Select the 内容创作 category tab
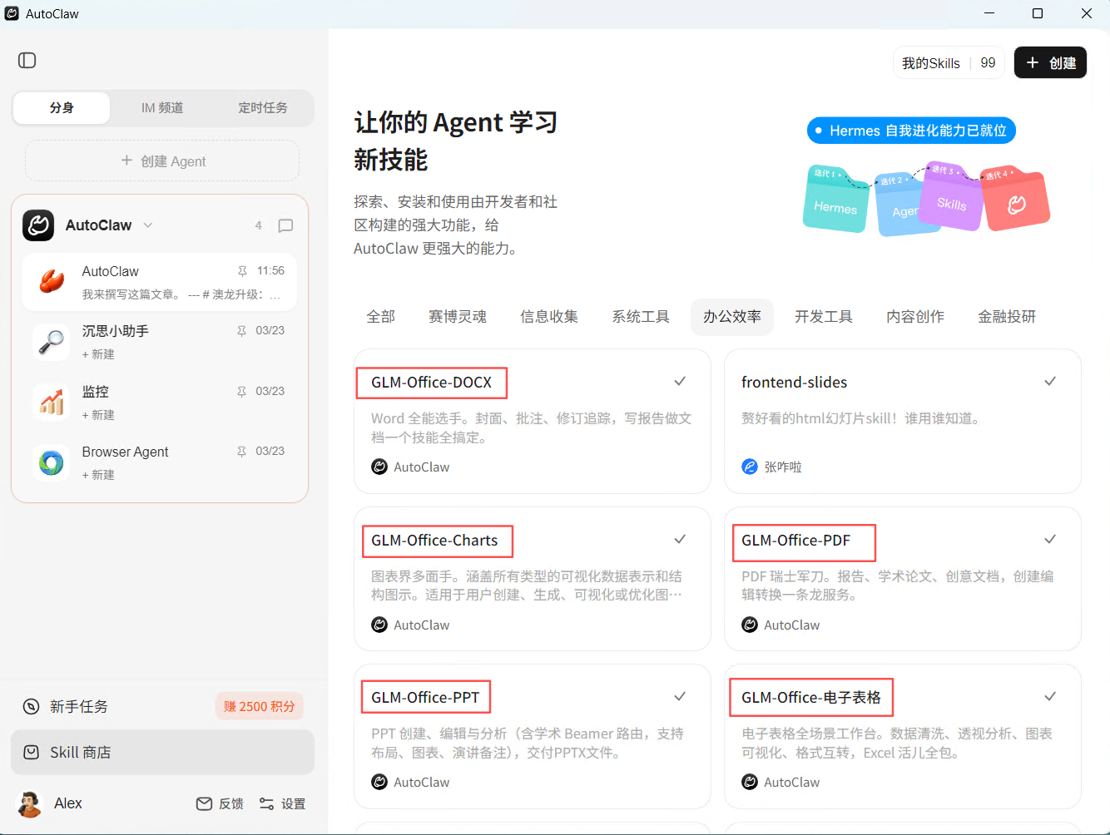Viewport: 1110px width, 835px height. 915,317
